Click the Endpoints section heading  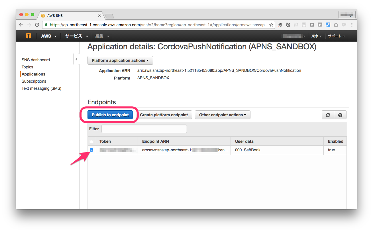pos(102,102)
